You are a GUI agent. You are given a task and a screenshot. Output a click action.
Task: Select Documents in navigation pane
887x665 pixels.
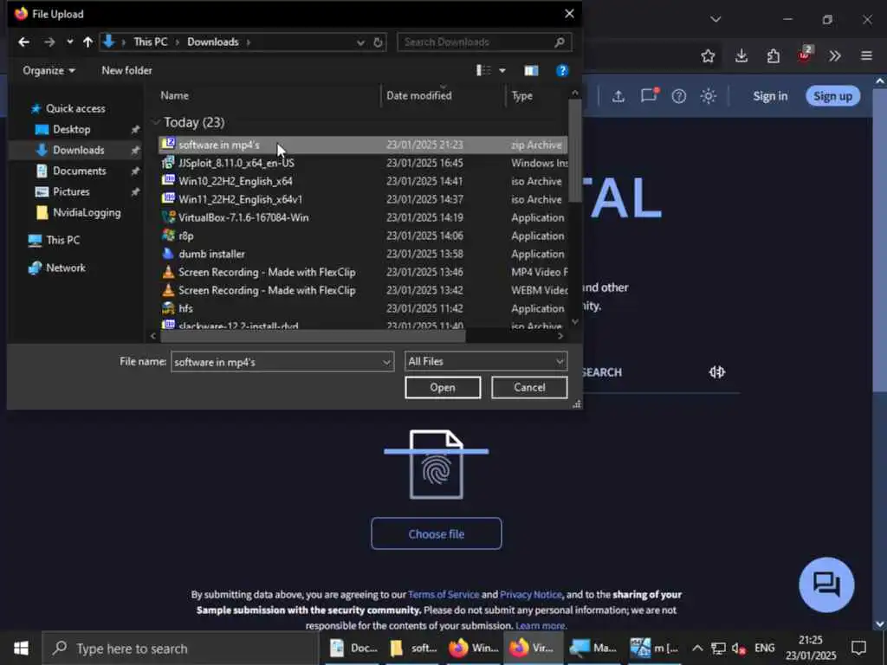tap(79, 171)
